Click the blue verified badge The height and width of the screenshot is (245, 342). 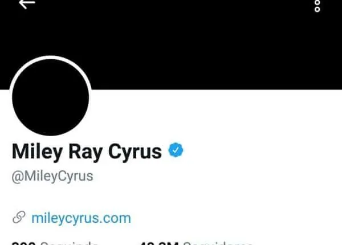pyautogui.click(x=176, y=150)
